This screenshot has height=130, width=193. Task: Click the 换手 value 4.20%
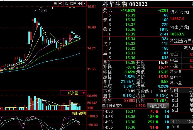click(x=163, y=86)
